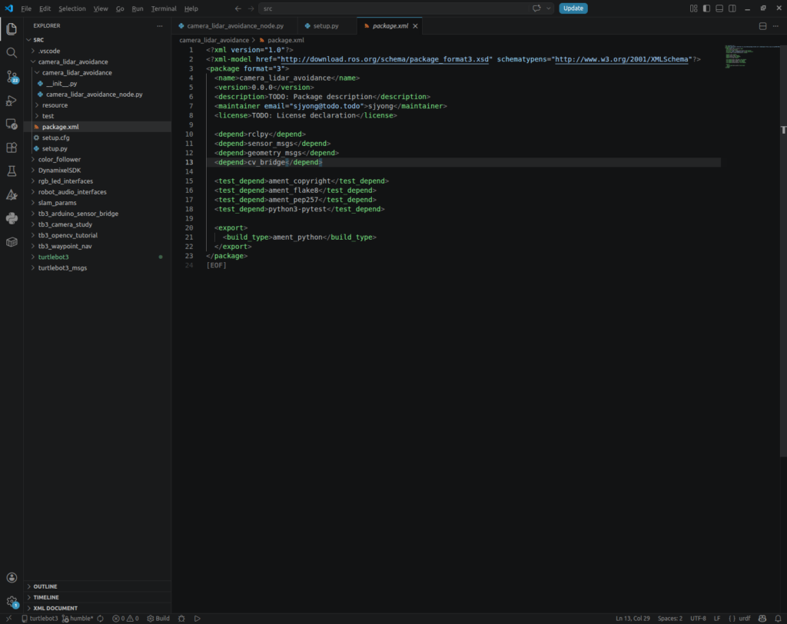Open the Accounts menu icon
Screen dimensions: 787x624
coord(12,578)
